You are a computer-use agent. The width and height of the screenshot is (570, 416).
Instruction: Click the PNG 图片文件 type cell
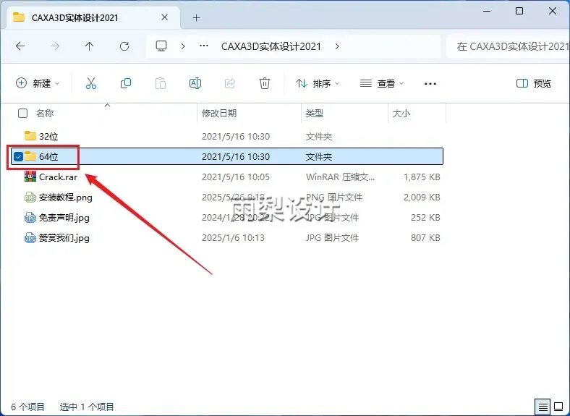pos(334,198)
